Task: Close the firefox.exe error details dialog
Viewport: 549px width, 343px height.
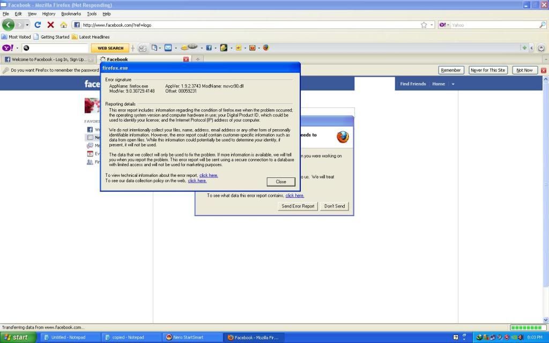Action: point(281,182)
